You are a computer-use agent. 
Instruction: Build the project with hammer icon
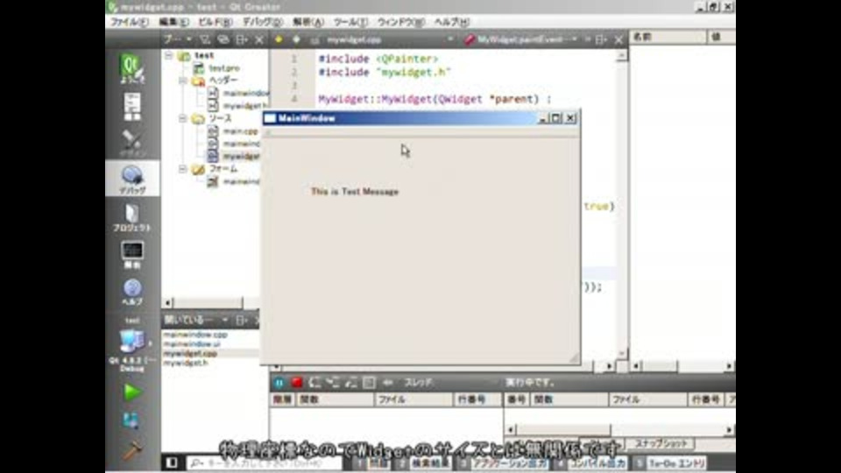[132, 450]
